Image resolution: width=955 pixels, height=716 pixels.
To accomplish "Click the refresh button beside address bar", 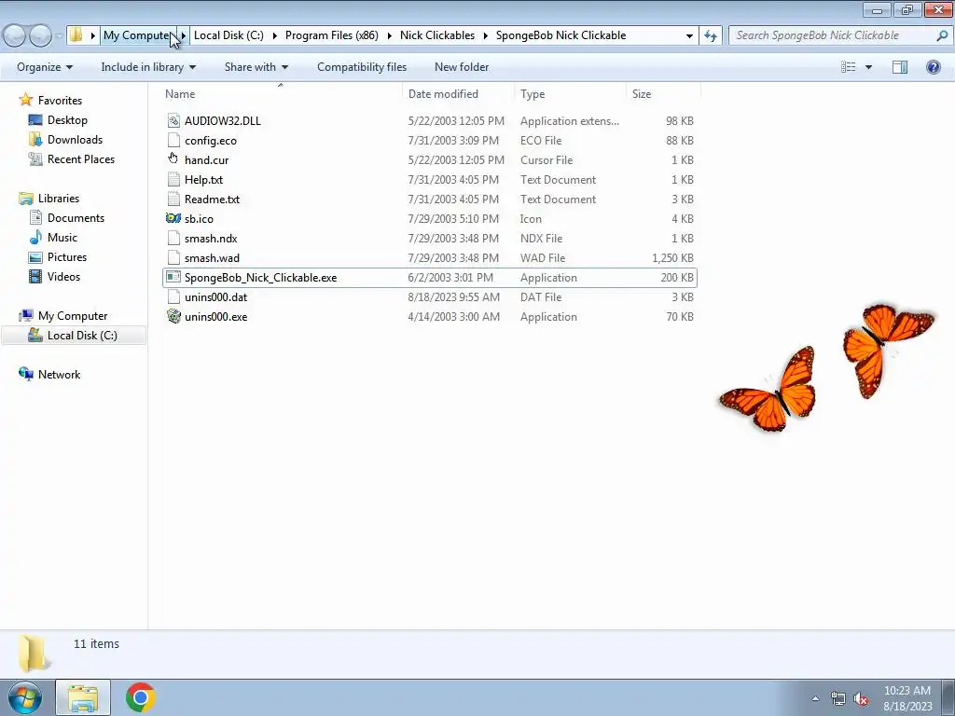I will pyautogui.click(x=710, y=36).
